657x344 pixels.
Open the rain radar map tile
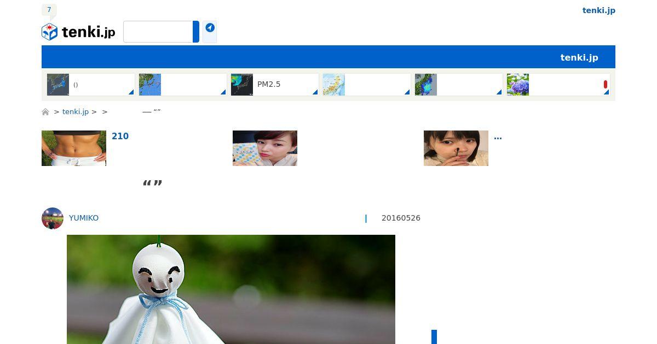pyautogui.click(x=459, y=85)
